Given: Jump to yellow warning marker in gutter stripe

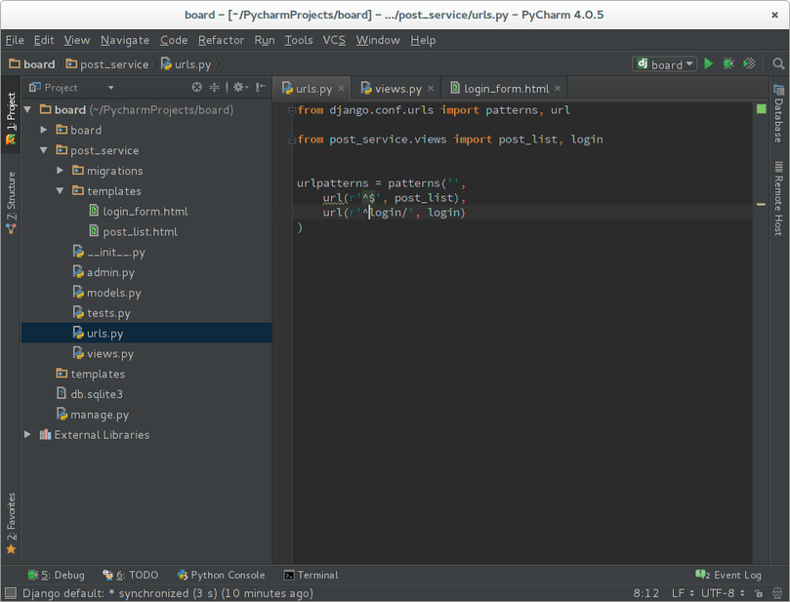Looking at the screenshot, I should (762, 204).
